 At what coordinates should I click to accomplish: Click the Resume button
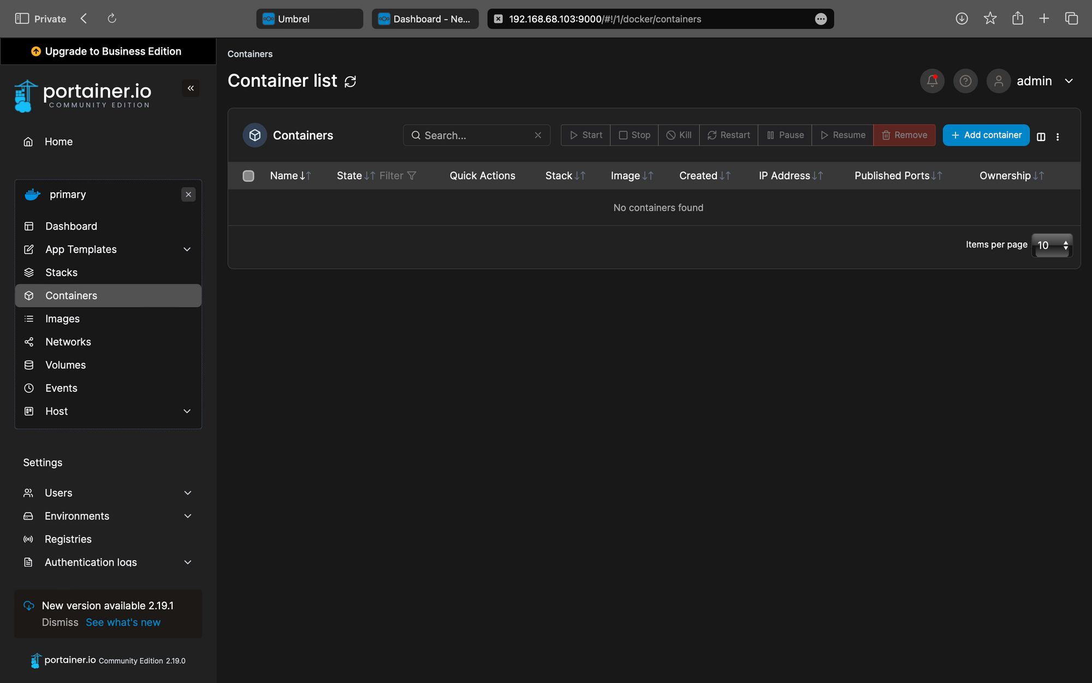(x=842, y=135)
